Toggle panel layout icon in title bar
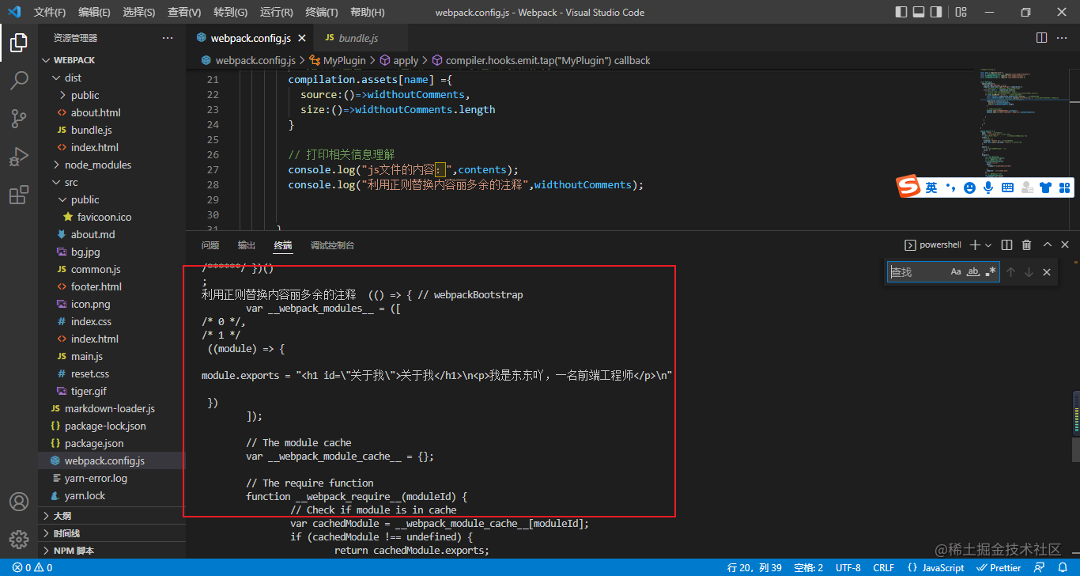 pos(919,12)
